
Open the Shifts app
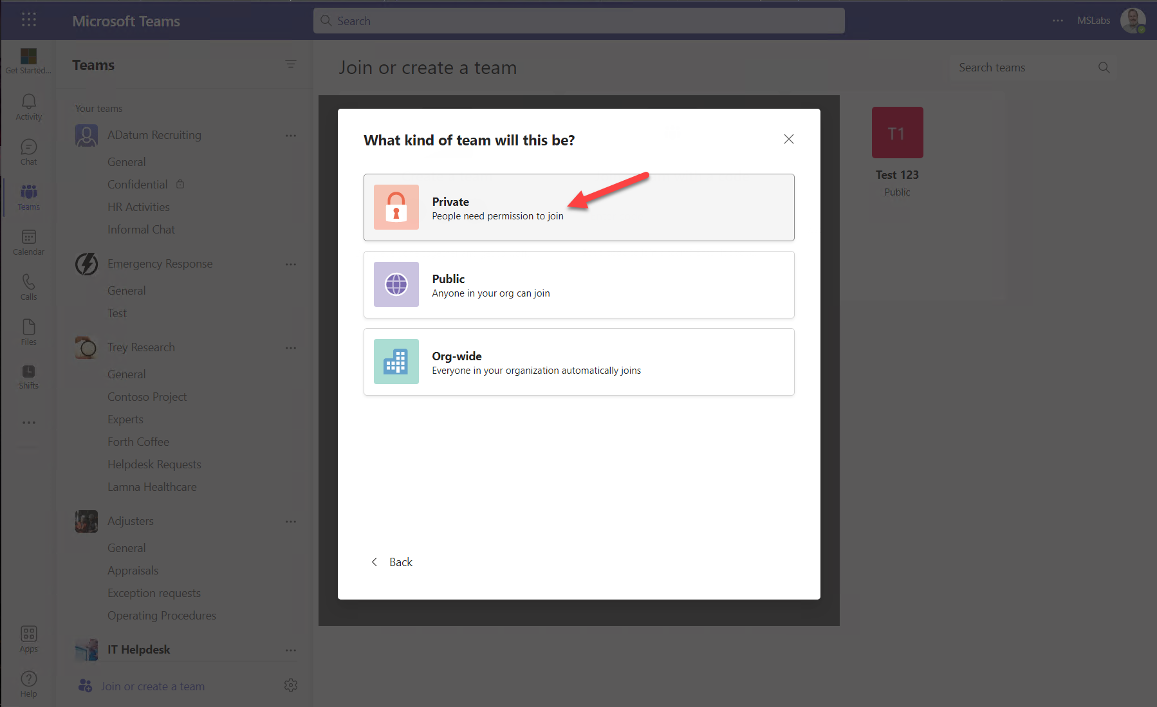[28, 376]
